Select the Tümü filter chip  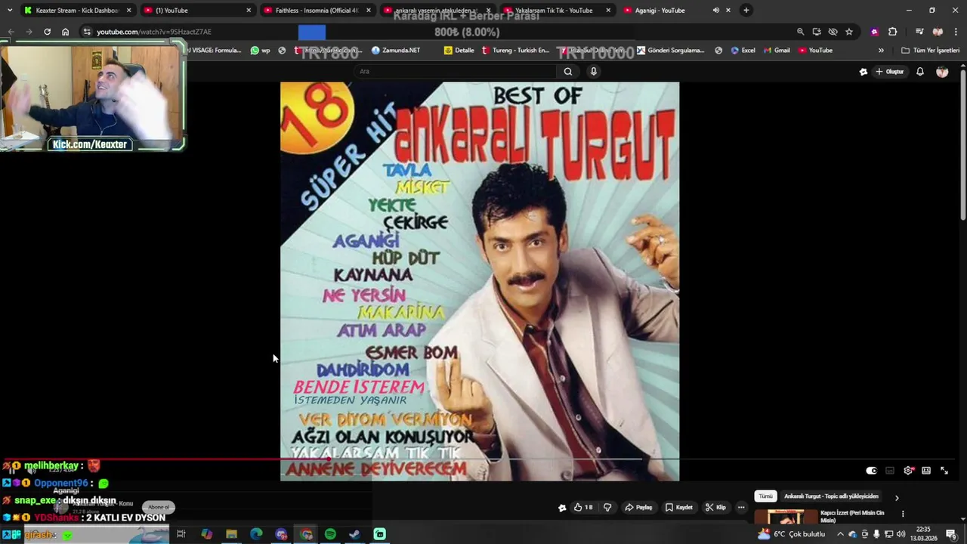click(765, 496)
